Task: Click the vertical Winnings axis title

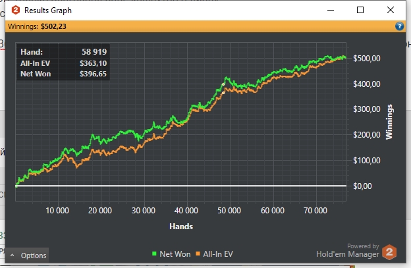Action: tap(389, 122)
